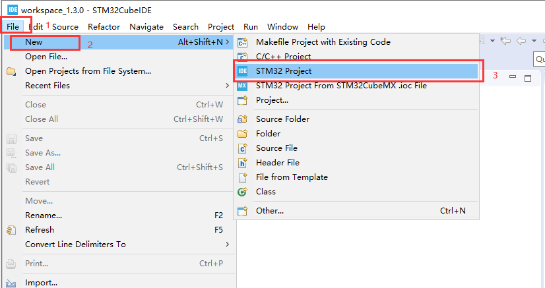Screen dimensions: 545x288
Task: Open the back navigation history dropdown arrow
Action: tap(532, 42)
